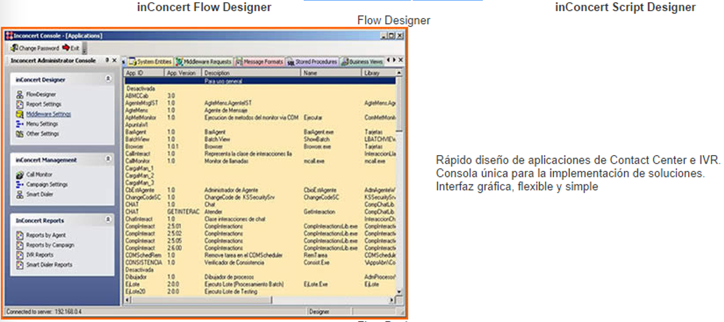
Task: Click the Call Monitor icon
Action: (20, 175)
